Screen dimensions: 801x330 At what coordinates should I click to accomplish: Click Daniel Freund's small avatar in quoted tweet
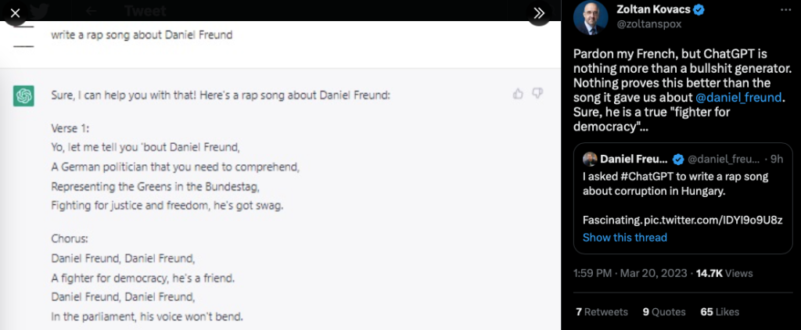click(x=590, y=159)
